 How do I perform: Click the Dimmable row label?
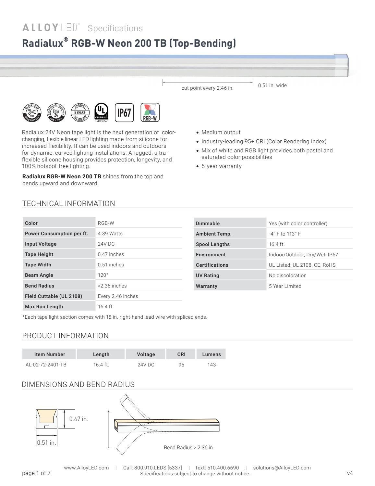click(208, 224)
